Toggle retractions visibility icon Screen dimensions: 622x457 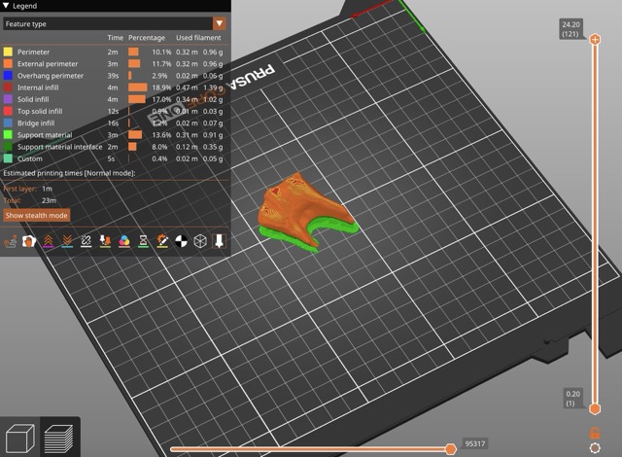tap(48, 240)
